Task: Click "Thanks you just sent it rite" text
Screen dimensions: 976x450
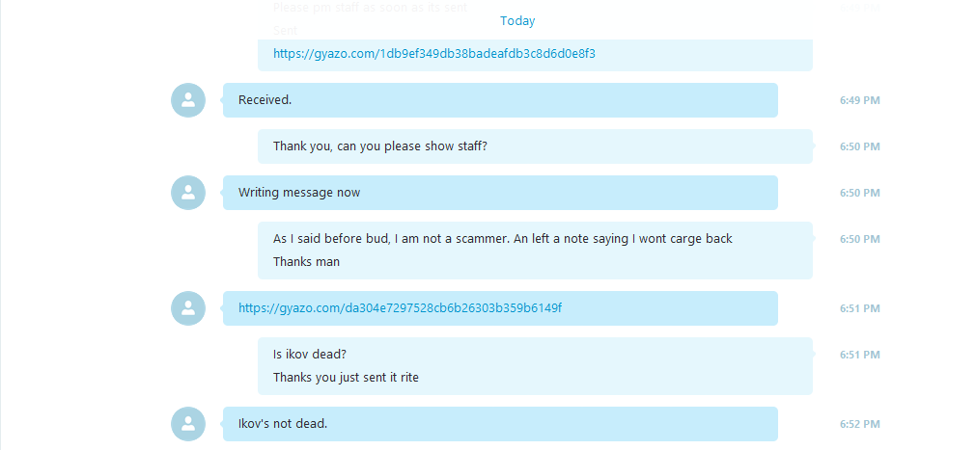Action: tap(346, 378)
